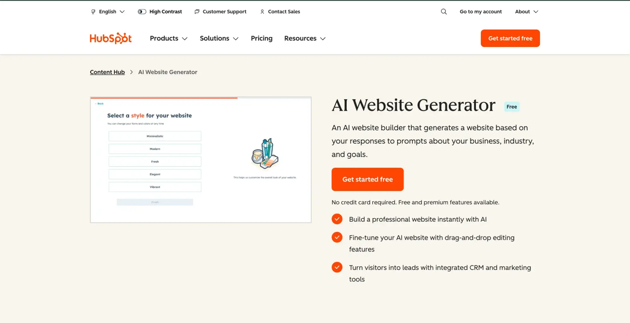Go to the Pricing page

[x=262, y=38]
